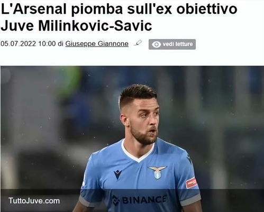
Task: Click the 10:00 publication time
Action: click(47, 44)
